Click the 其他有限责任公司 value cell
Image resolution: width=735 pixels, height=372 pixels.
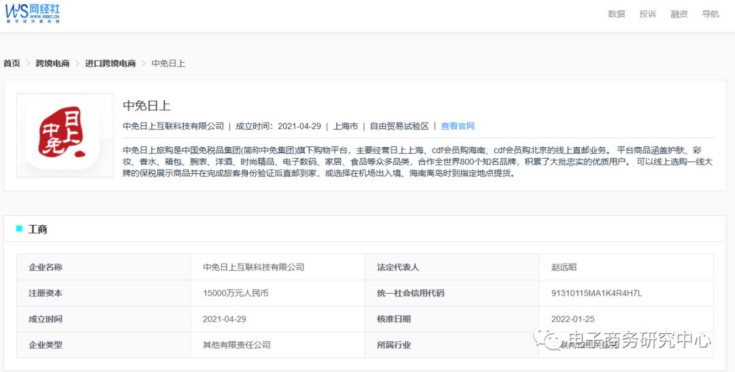tap(278, 345)
